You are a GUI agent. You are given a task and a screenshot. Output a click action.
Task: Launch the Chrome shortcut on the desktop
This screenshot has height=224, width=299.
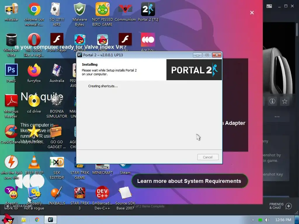(34, 9)
